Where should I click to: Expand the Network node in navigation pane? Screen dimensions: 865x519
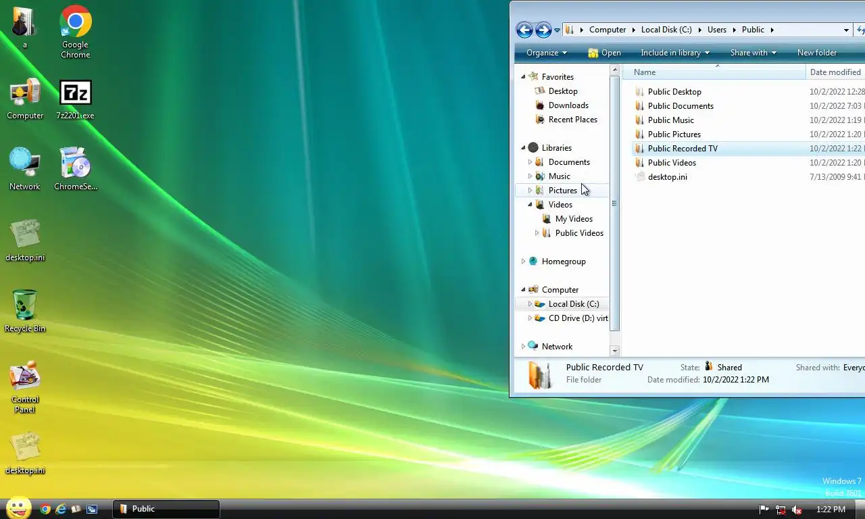(x=523, y=347)
